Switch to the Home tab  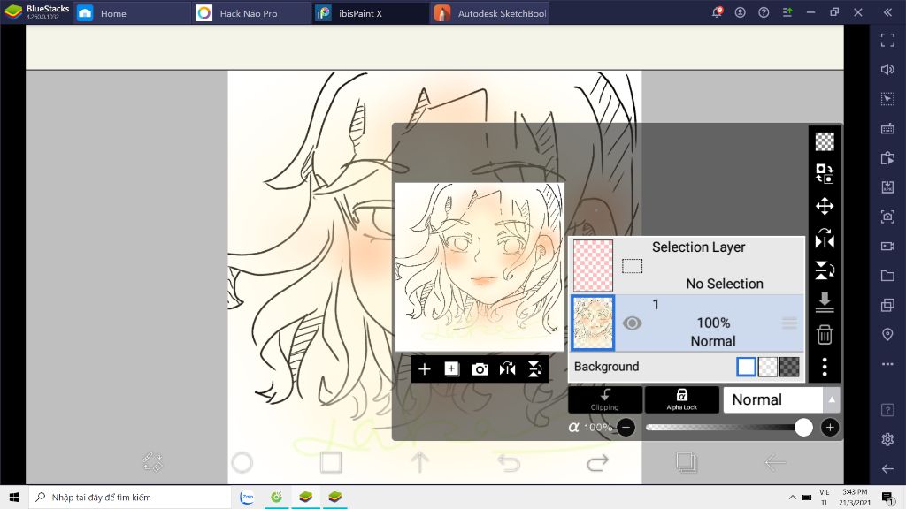click(x=131, y=13)
